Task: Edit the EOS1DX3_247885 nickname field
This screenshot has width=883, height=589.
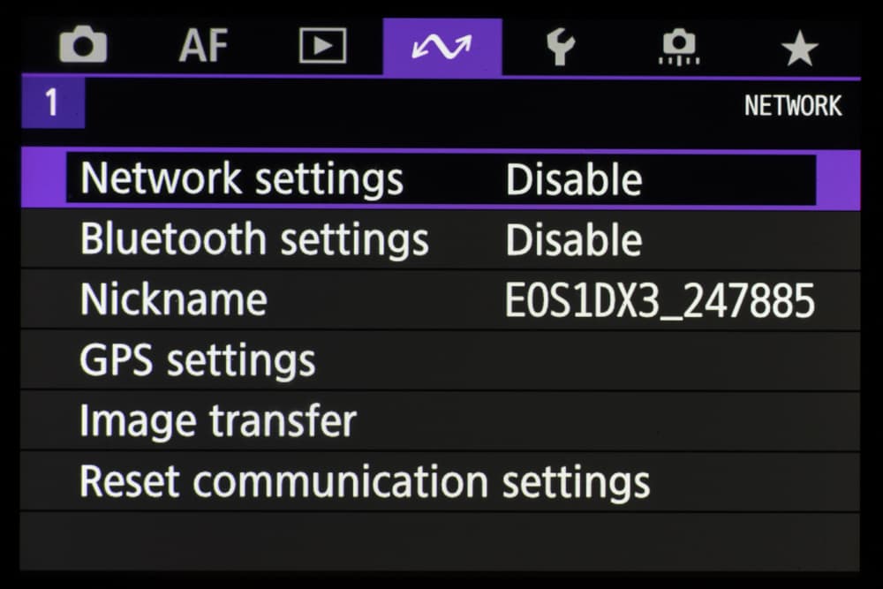Action: tap(660, 301)
